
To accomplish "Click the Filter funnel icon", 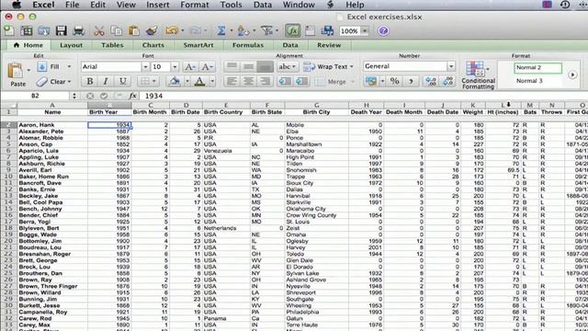I will [266, 30].
